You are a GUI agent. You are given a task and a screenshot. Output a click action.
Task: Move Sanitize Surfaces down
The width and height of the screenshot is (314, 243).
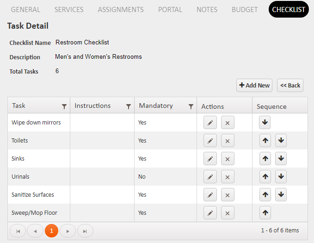[x=281, y=194]
